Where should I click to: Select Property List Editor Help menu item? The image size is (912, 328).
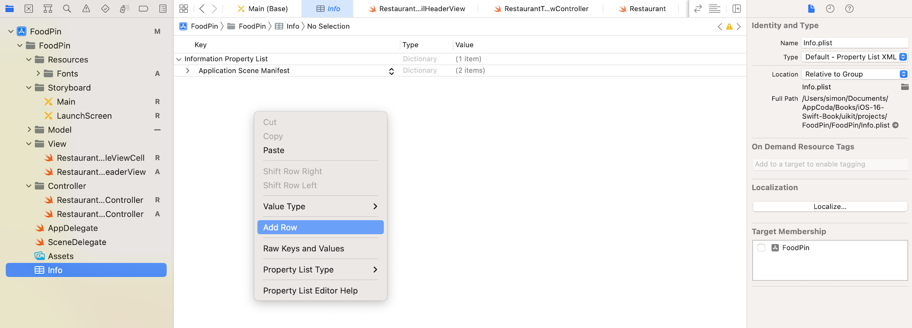pos(321,291)
